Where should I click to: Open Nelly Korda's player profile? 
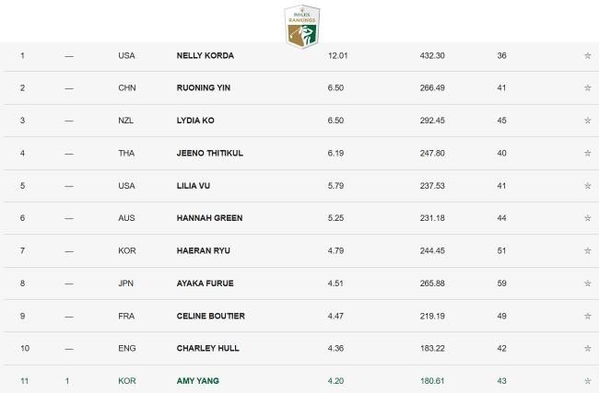pyautogui.click(x=205, y=56)
